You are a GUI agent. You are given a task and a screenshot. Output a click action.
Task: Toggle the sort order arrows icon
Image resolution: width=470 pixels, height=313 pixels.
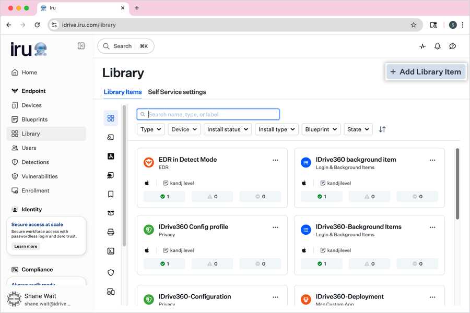coord(382,129)
